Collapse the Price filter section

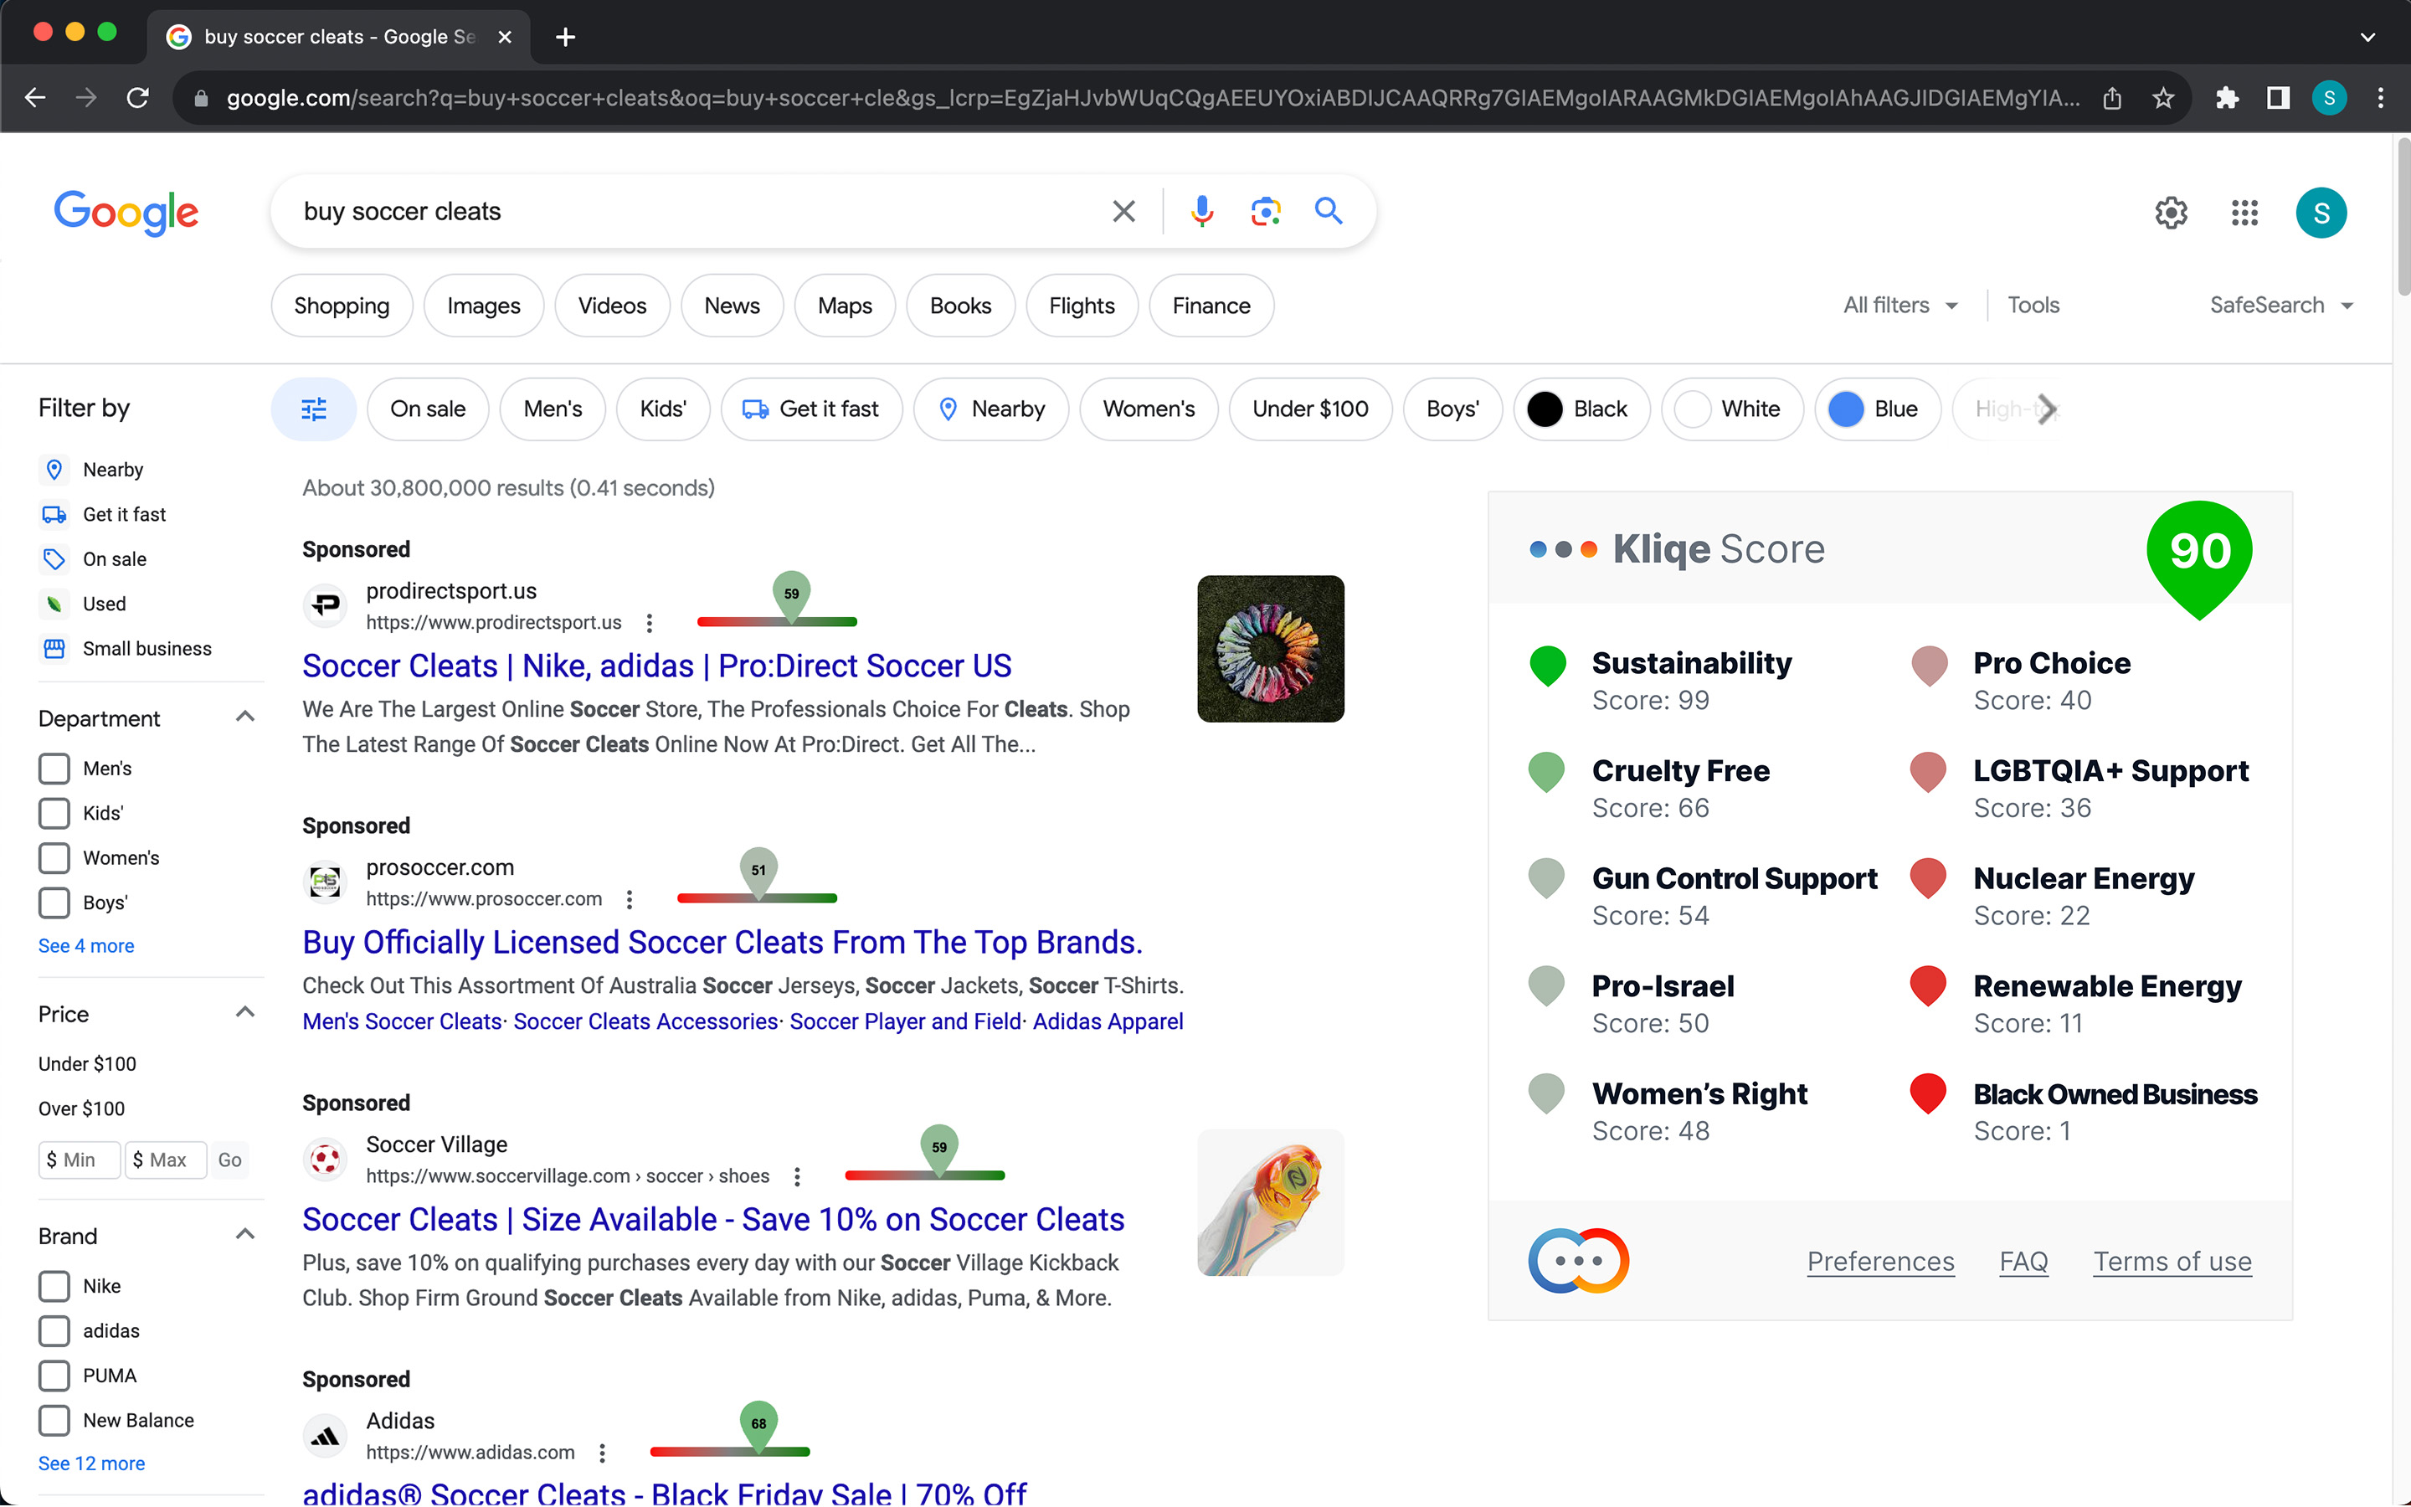tap(245, 1013)
